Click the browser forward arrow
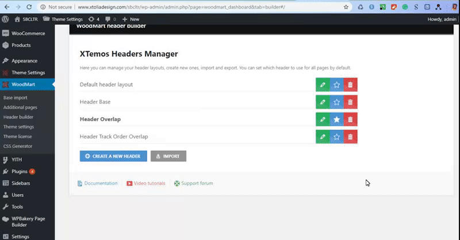The image size is (460, 240). tap(18, 7)
